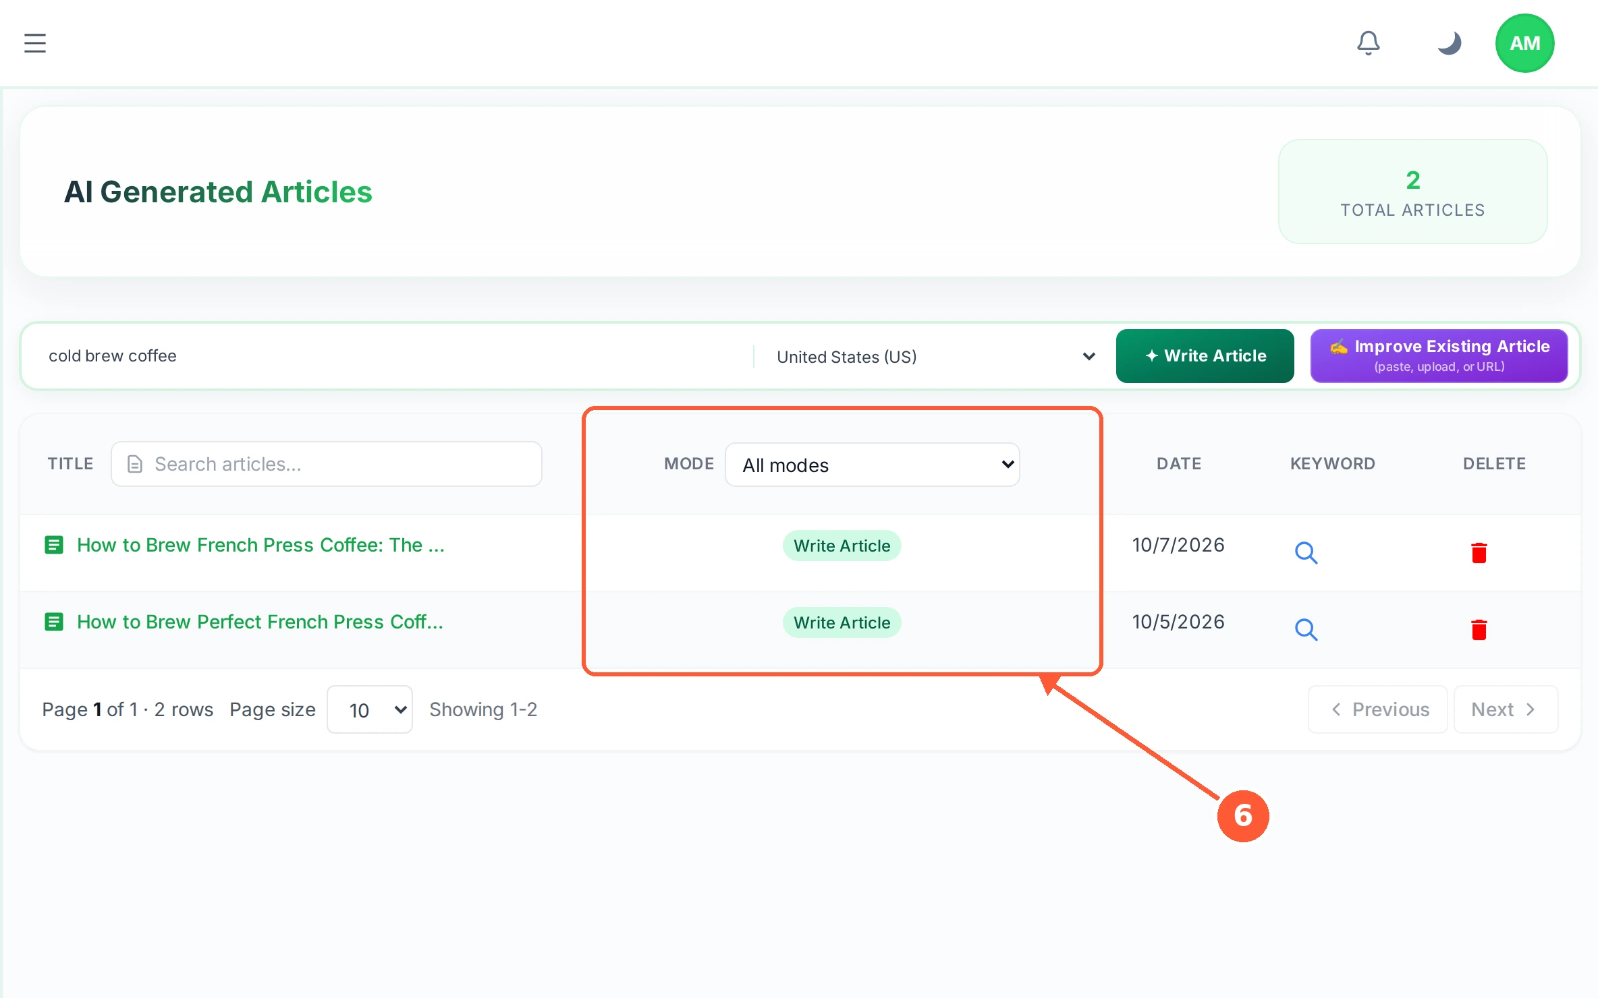
Task: Click the Write Article badge in the 10/5/2026 row
Action: pyautogui.click(x=842, y=622)
